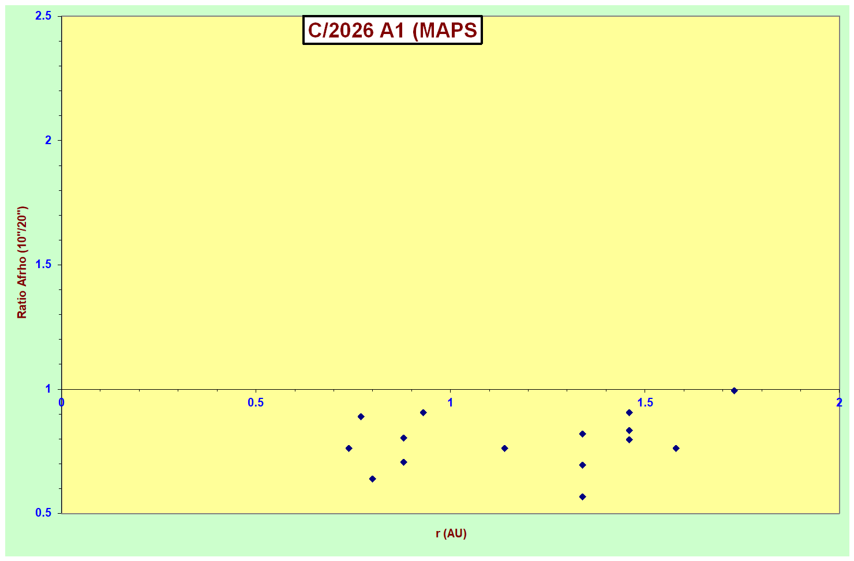
Task: Select the r (AU) horizontal axis title
Action: pyautogui.click(x=451, y=533)
